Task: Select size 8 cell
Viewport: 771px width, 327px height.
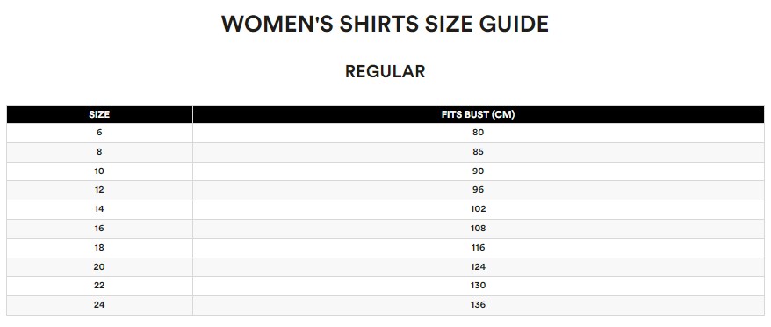Action: click(x=99, y=152)
